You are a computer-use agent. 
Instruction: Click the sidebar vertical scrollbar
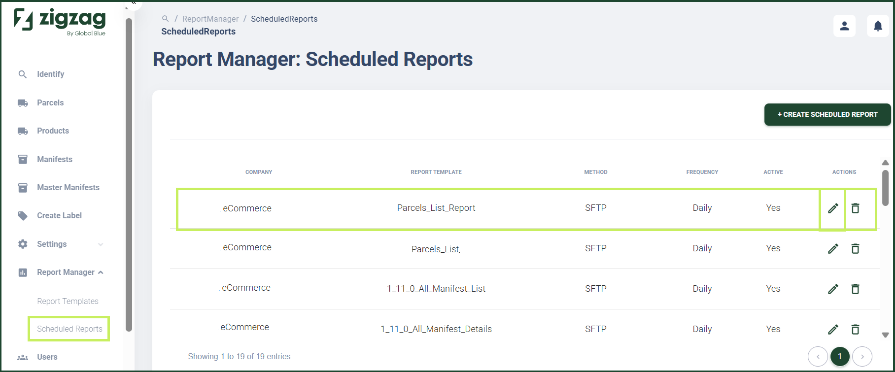129,175
